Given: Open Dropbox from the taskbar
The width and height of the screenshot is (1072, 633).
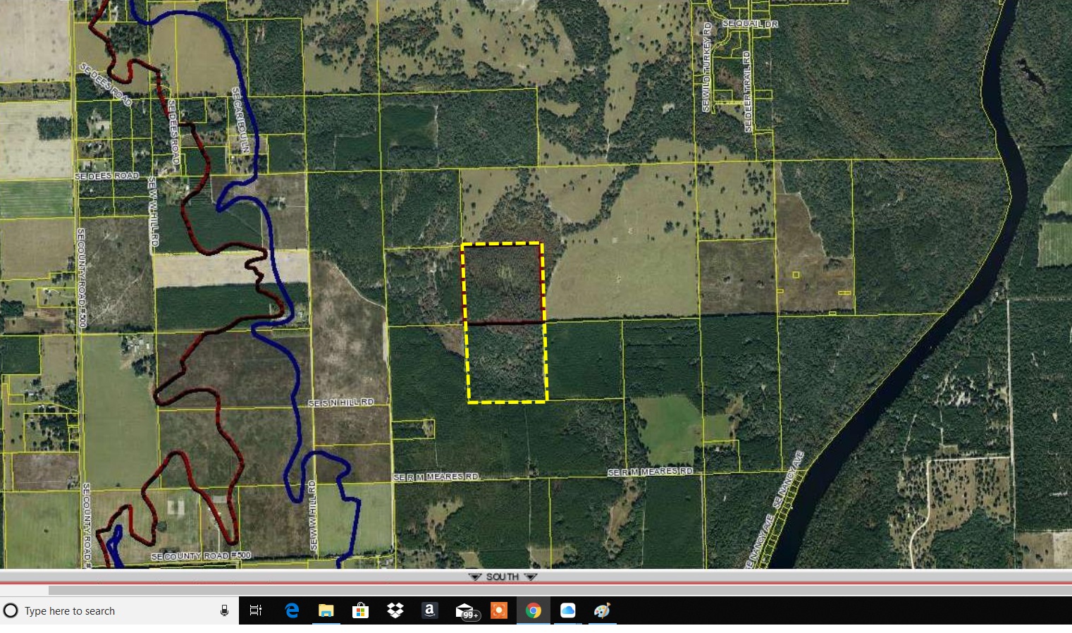Looking at the screenshot, I should click(x=395, y=610).
